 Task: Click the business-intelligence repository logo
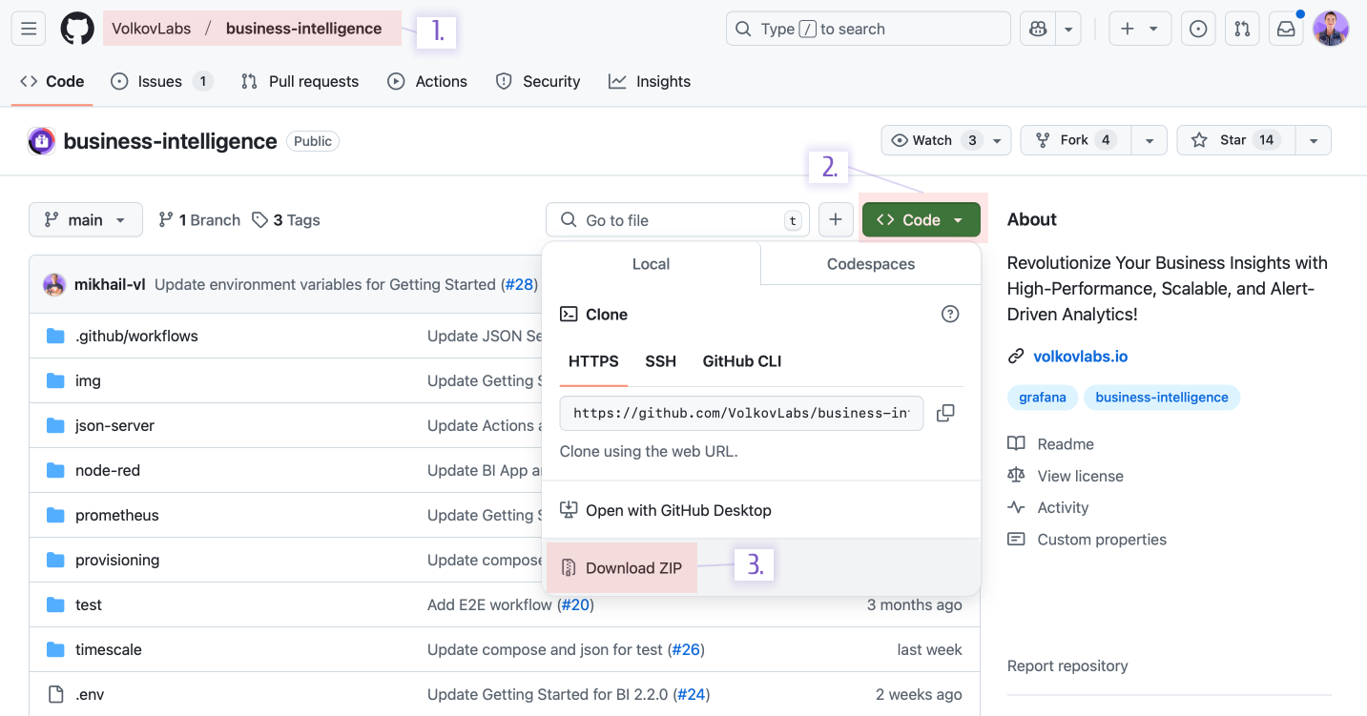42,141
